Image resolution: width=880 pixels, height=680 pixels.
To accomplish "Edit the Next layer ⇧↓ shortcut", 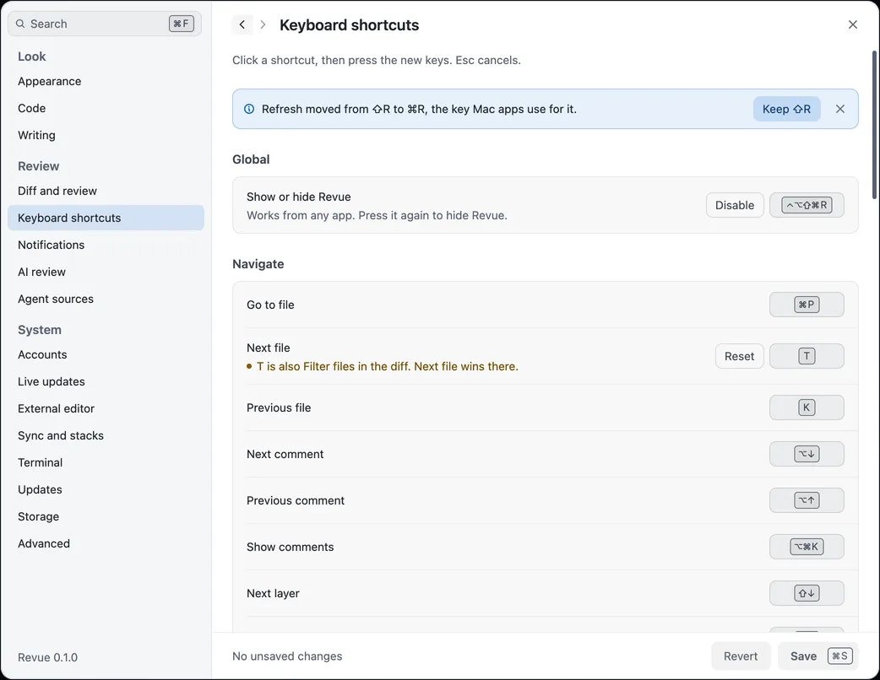I will click(x=807, y=593).
